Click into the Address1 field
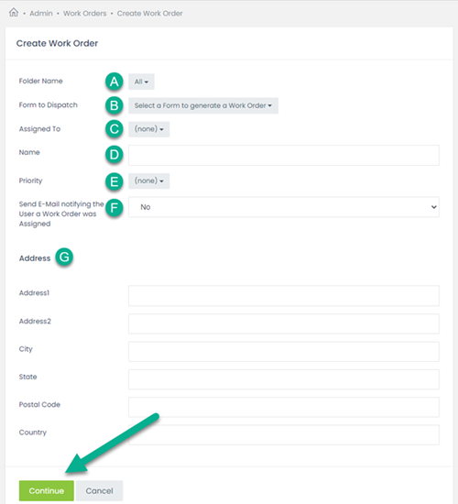This screenshot has width=458, height=504. pos(284,296)
